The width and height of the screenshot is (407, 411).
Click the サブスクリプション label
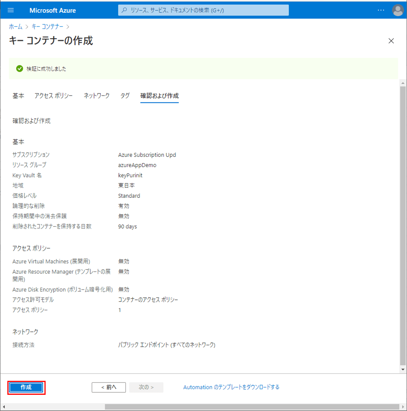click(31, 155)
